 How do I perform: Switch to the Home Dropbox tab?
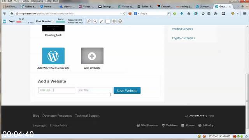click(47, 7)
